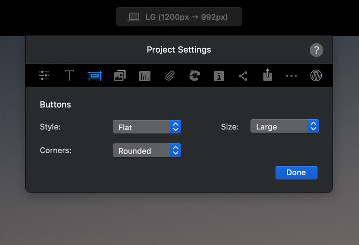Image resolution: width=359 pixels, height=245 pixels.
Task: Open the paperclip attachments tab
Action: click(170, 76)
